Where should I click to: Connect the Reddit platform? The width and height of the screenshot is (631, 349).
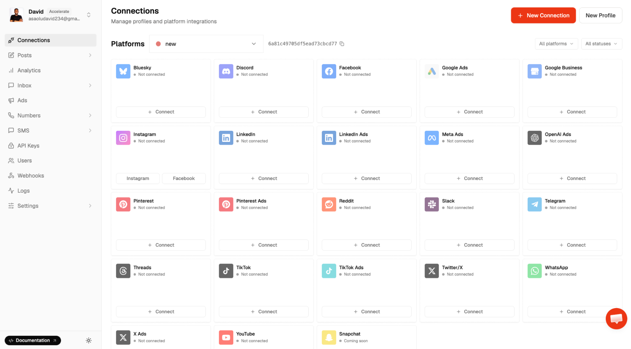366,245
